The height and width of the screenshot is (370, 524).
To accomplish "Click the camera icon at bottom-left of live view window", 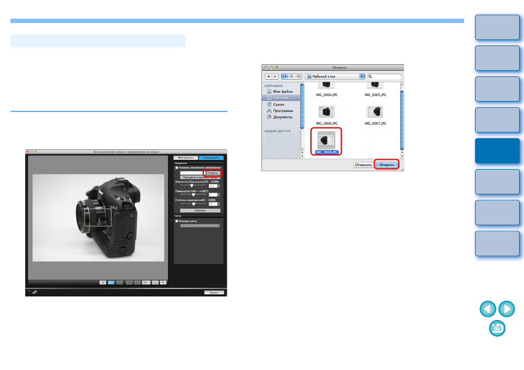I will (35, 292).
